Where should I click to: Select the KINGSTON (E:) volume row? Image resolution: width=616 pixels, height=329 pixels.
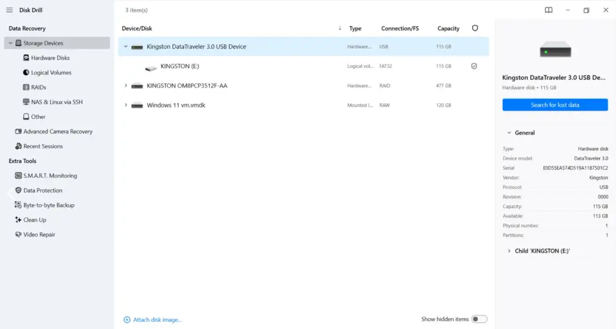(303, 66)
